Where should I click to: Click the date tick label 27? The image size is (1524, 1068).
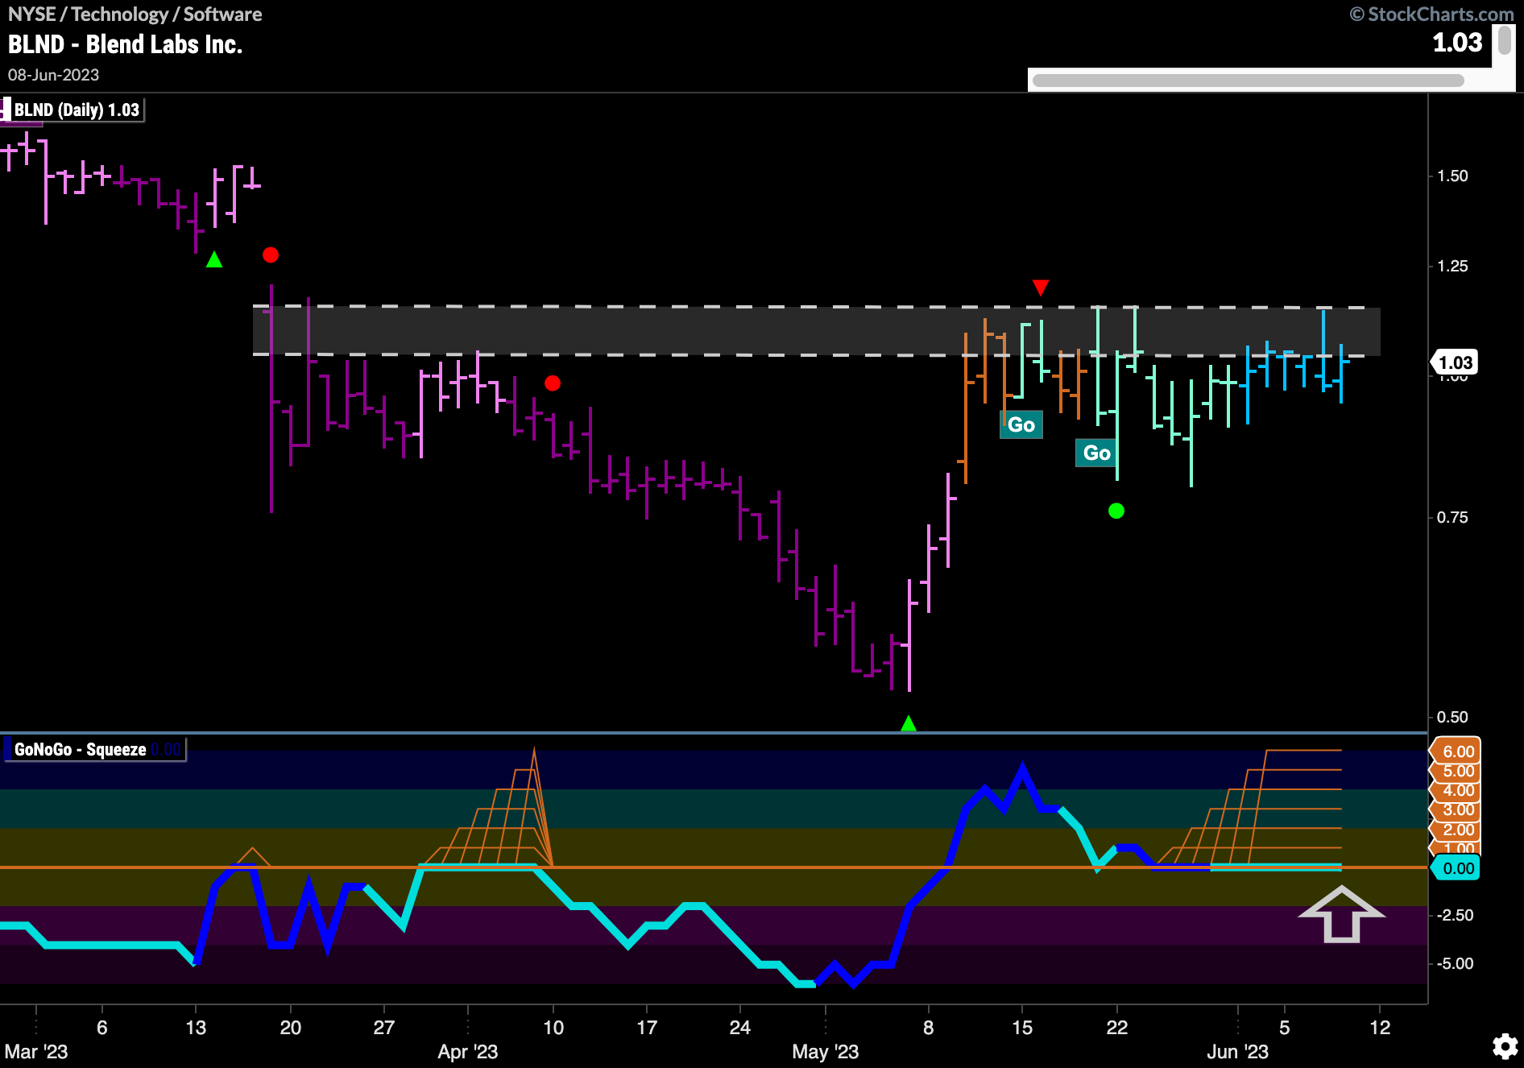click(x=384, y=1028)
